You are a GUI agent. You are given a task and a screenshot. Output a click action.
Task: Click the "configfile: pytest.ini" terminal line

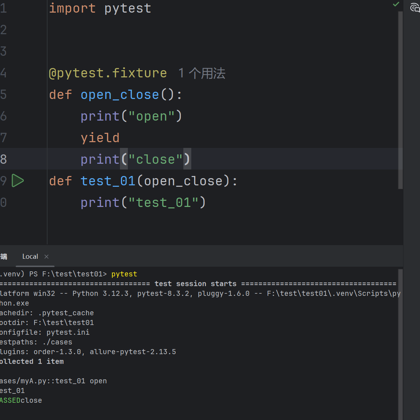tap(45, 333)
